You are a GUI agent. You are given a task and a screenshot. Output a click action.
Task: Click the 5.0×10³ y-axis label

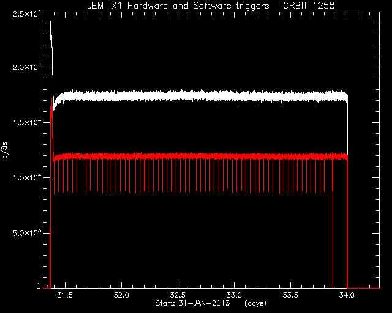tap(27, 233)
